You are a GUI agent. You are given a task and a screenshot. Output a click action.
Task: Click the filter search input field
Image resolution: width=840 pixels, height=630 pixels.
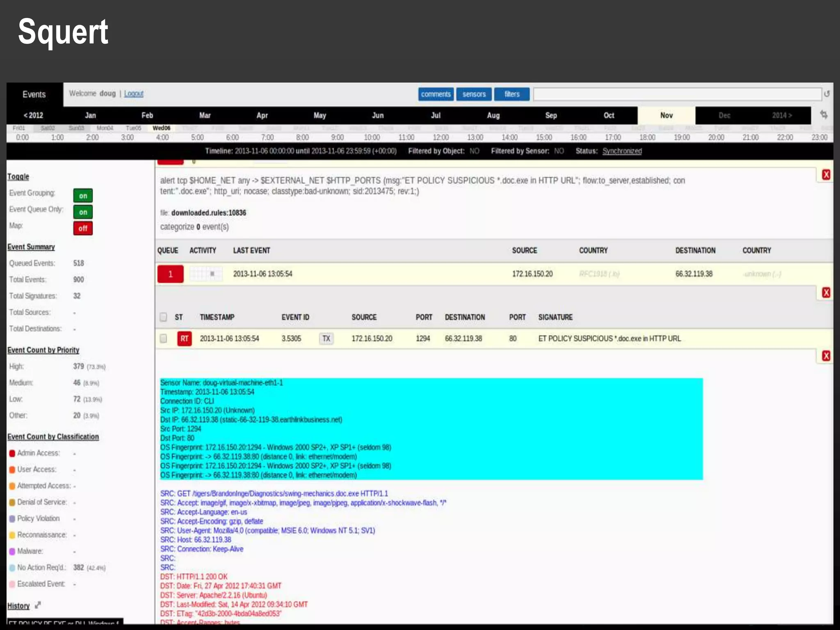pos(677,94)
